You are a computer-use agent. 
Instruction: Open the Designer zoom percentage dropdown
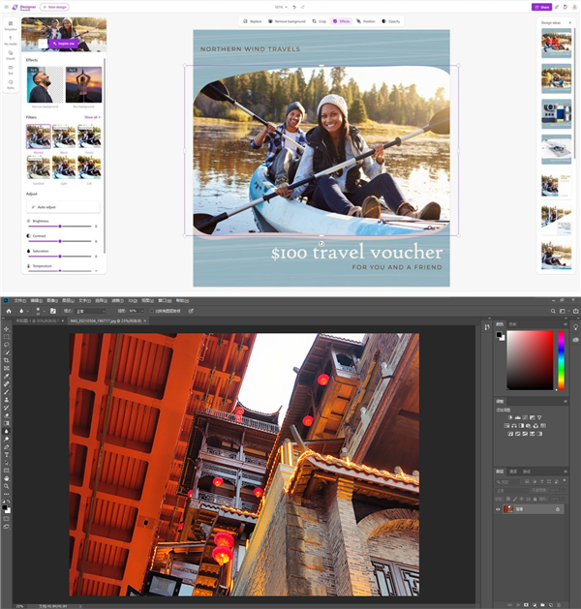click(281, 7)
